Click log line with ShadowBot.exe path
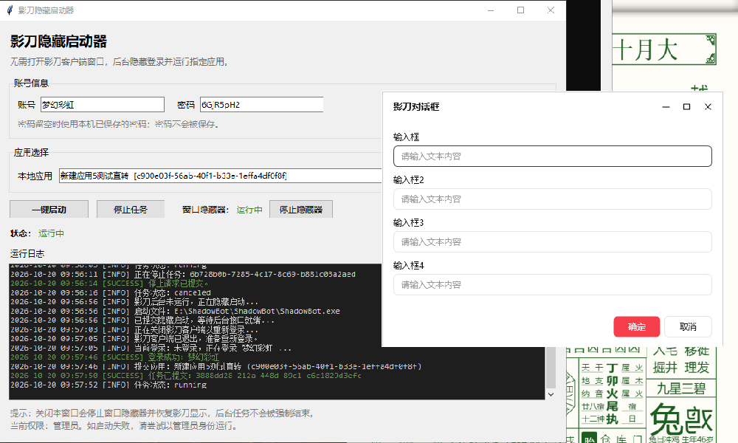Viewport: 738px width, 443px height. (x=175, y=311)
